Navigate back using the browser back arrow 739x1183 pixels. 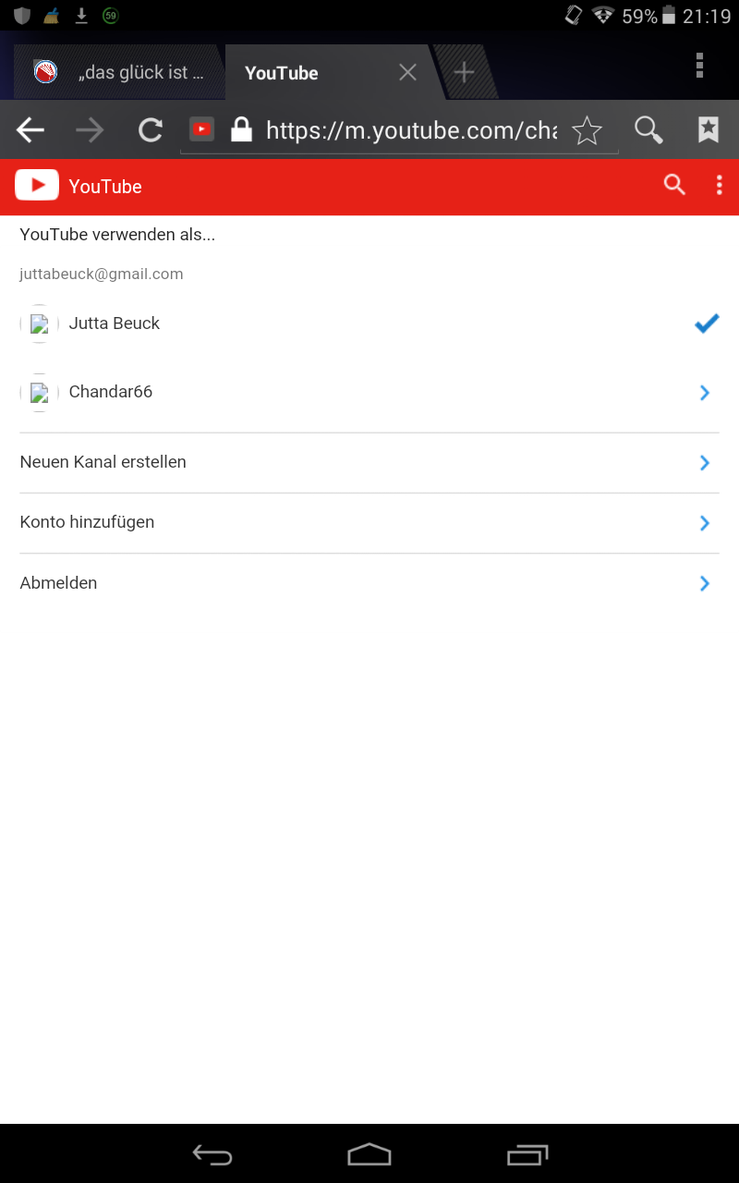coord(30,129)
